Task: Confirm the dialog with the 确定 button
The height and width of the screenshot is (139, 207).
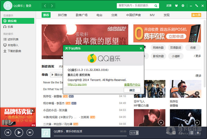Action: (x=132, y=90)
